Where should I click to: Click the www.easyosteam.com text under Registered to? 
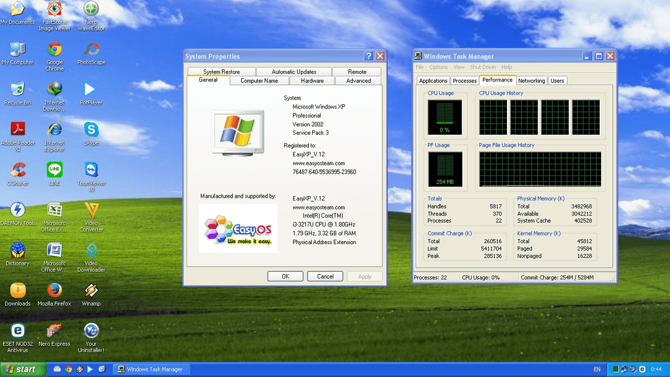click(319, 163)
